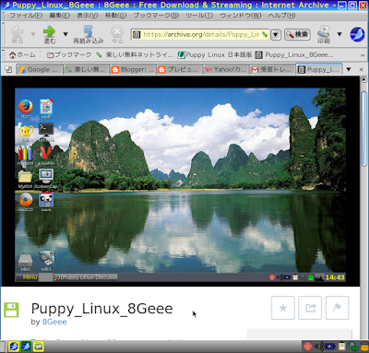Screen dimensions: 369x353
Task: Click the battery status tray icon
Action: pyautogui.click(x=331, y=347)
